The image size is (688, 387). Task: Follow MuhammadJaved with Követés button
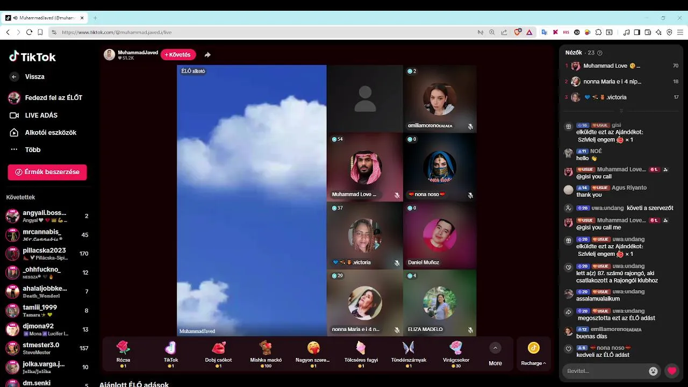[x=178, y=55]
